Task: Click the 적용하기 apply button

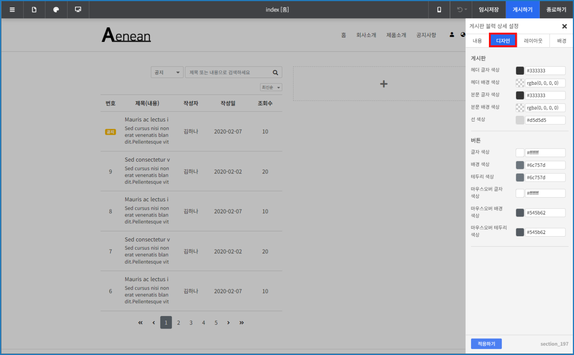Action: click(486, 344)
